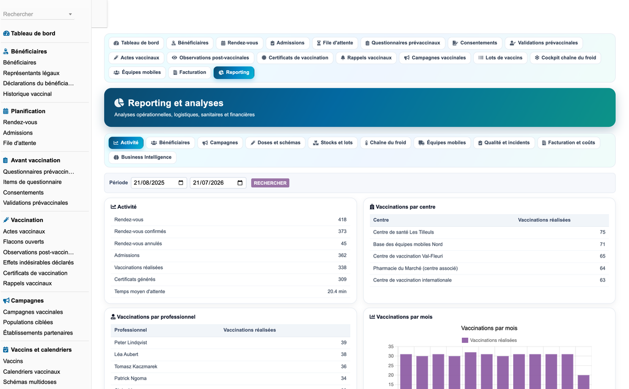Click the start date field 21/08/2025
The image size is (629, 389).
coord(159,183)
